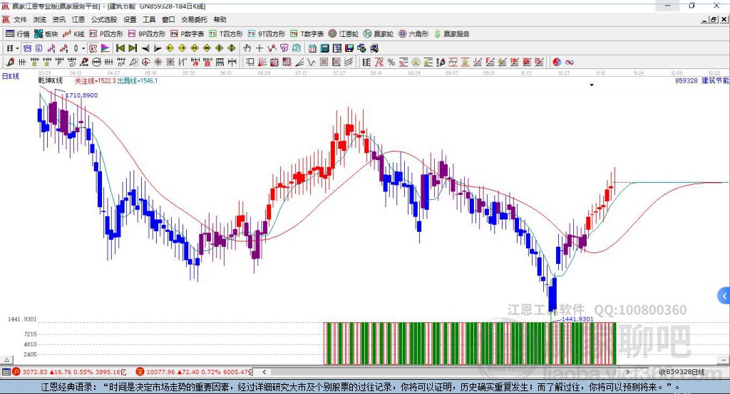Viewport: 730px width, 394px height.
Task: Open the 设置 menu
Action: pyautogui.click(x=130, y=19)
